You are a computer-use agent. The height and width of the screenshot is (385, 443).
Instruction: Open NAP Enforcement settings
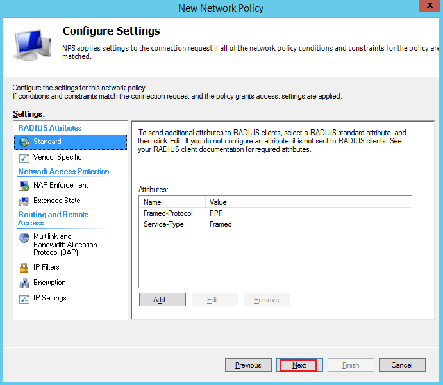[x=60, y=185]
